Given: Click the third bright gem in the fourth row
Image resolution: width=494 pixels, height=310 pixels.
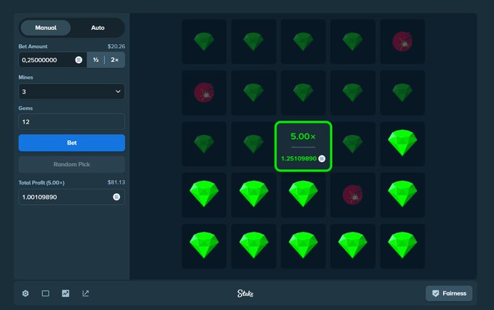Looking at the screenshot, I should (303, 195).
